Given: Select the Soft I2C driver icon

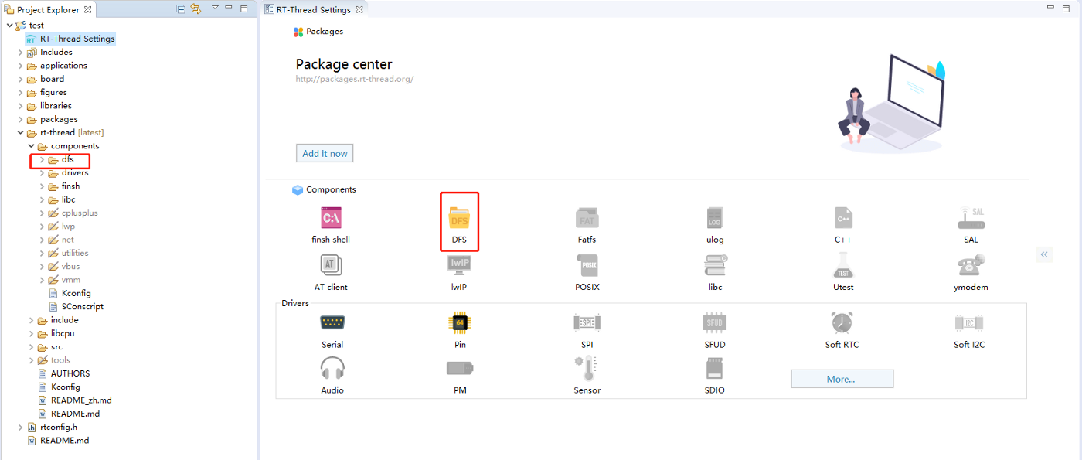Looking at the screenshot, I should pos(969,322).
